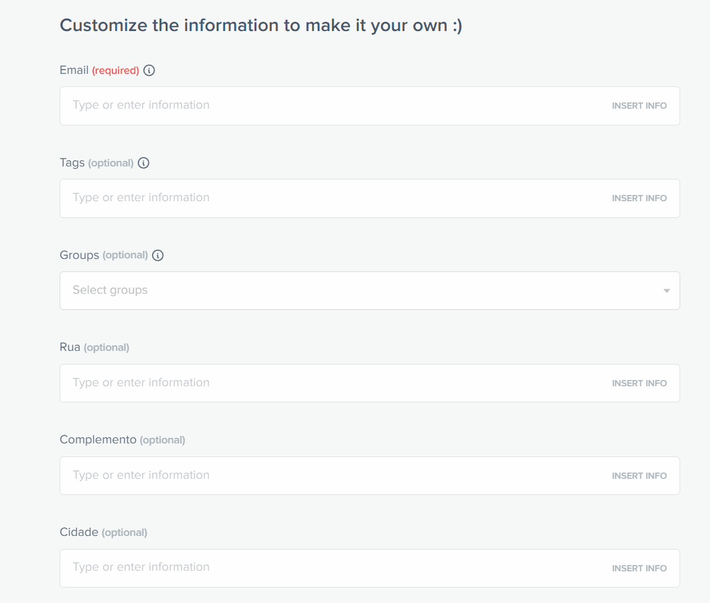The height and width of the screenshot is (603, 710).
Task: Click INSERT INFO in the Cidade field
Action: coord(639,568)
